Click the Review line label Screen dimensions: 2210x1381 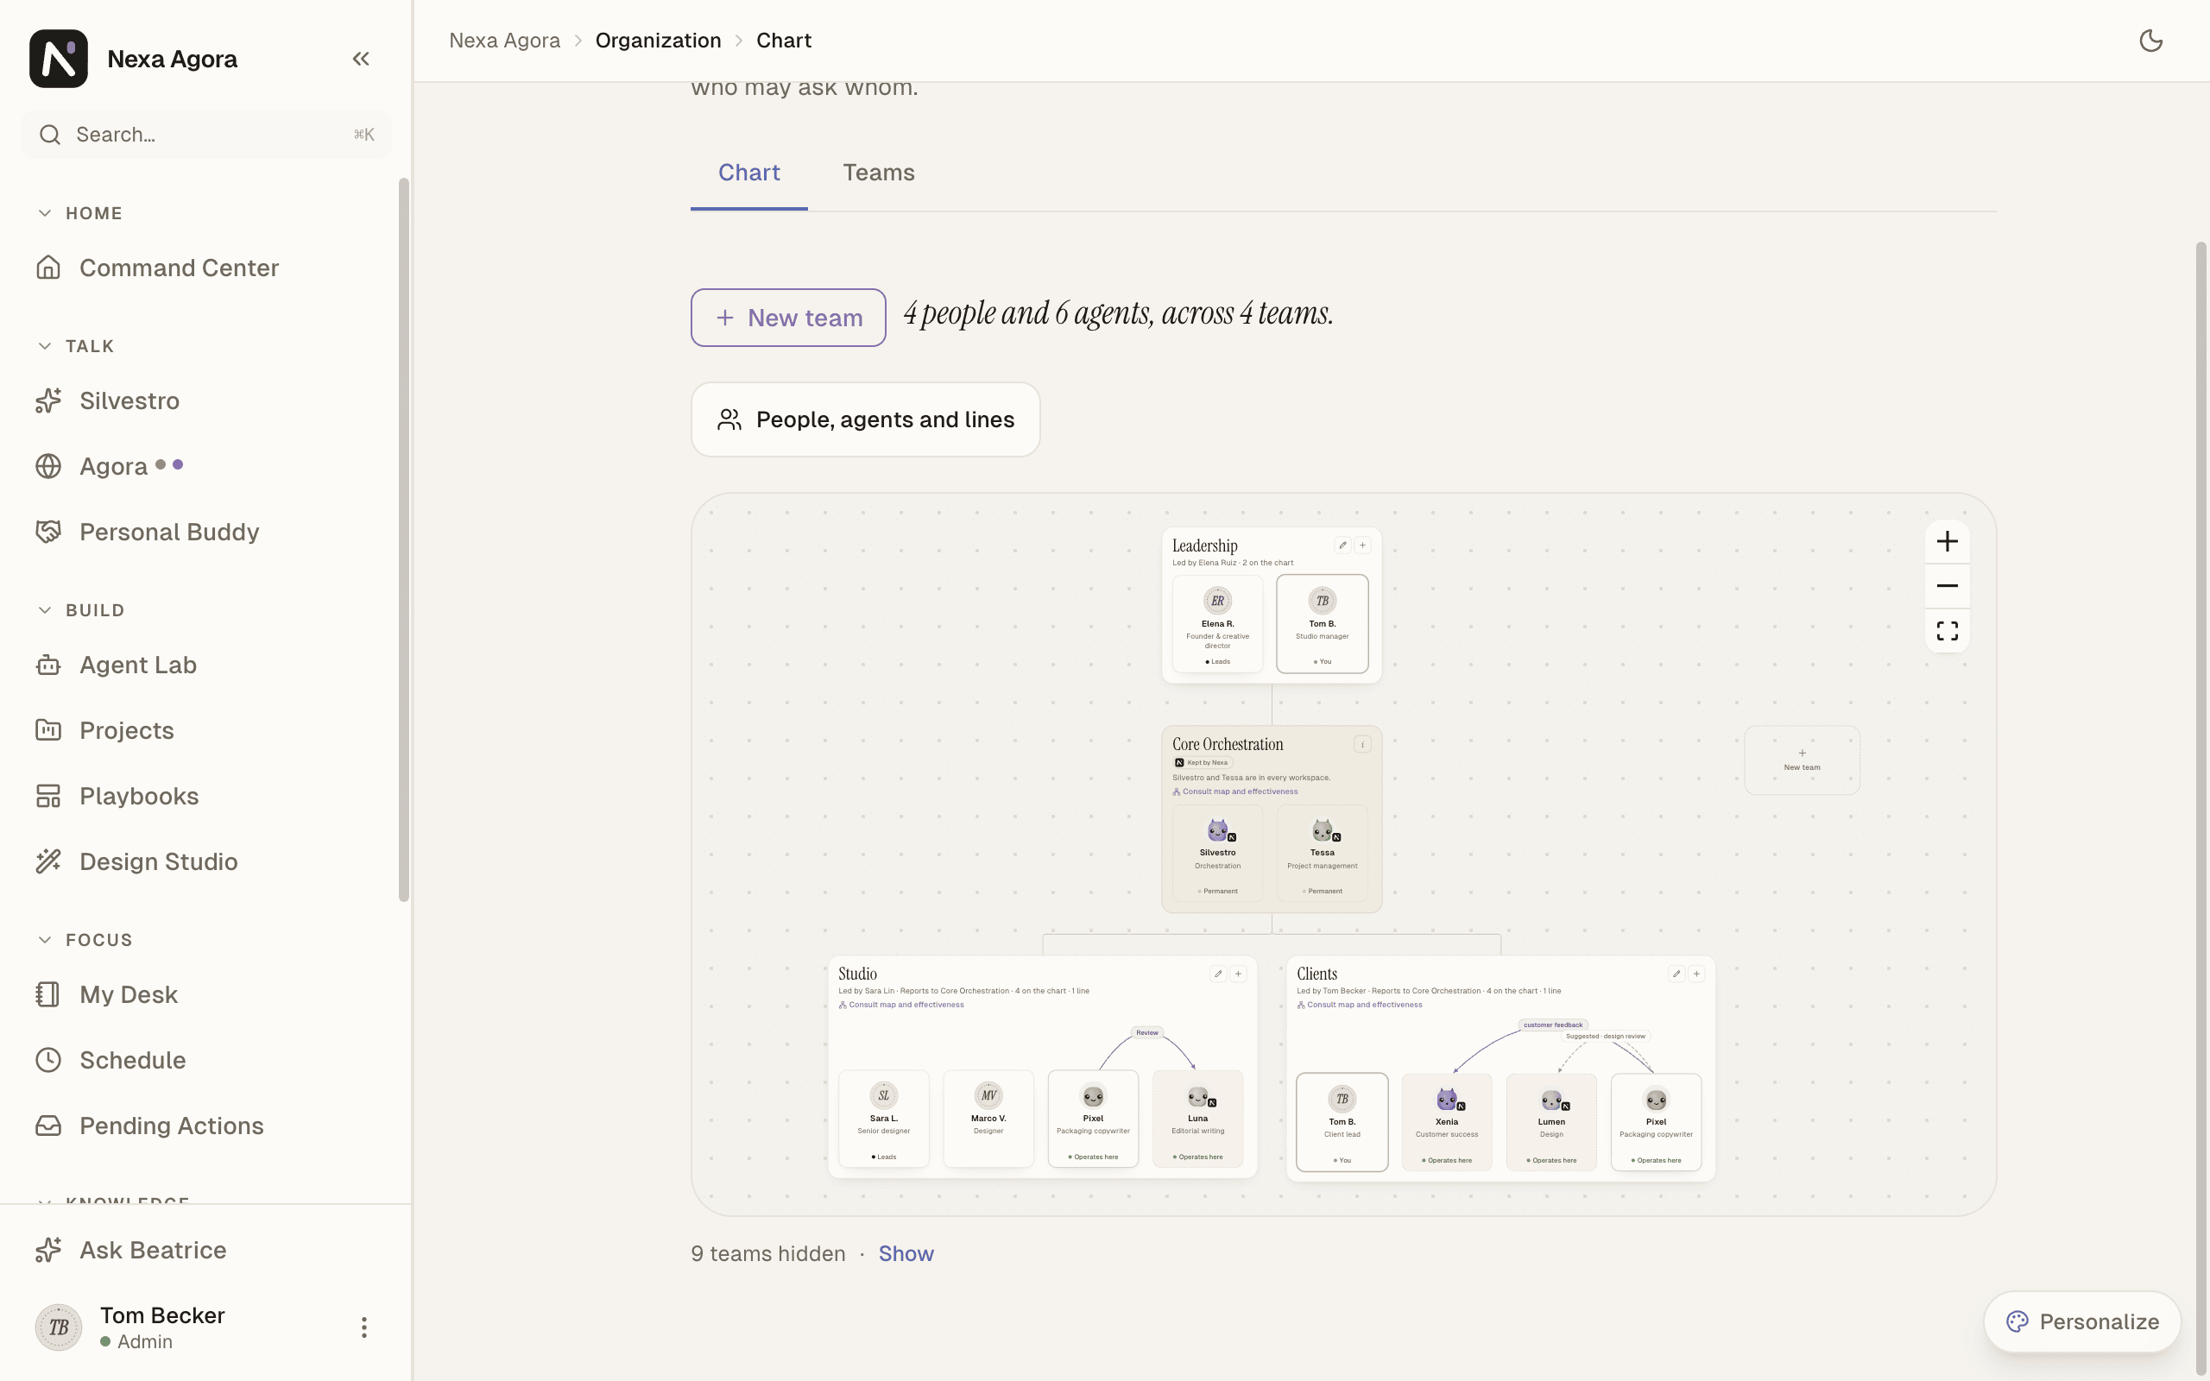1147,1033
